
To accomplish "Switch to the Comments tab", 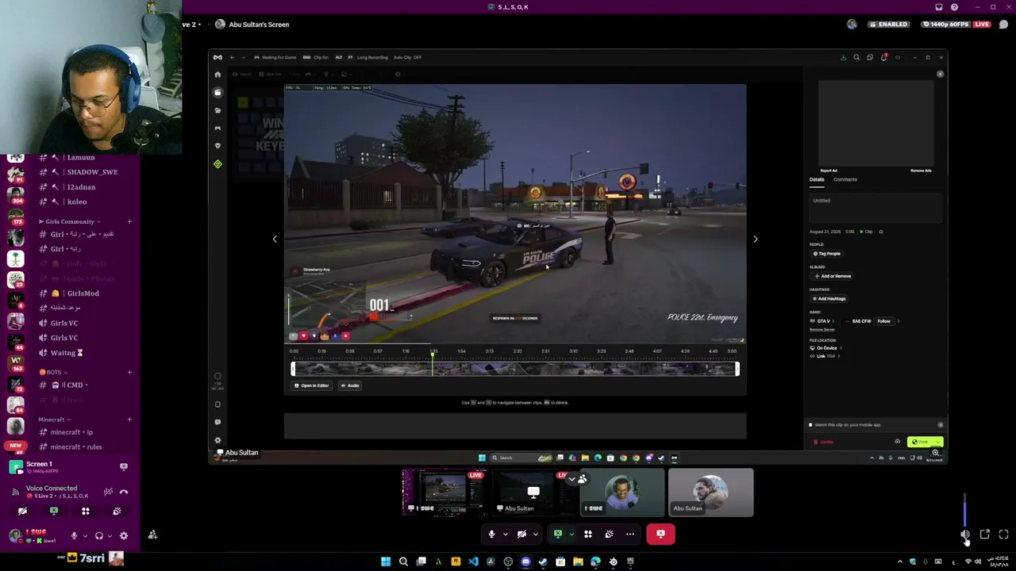I will [845, 180].
